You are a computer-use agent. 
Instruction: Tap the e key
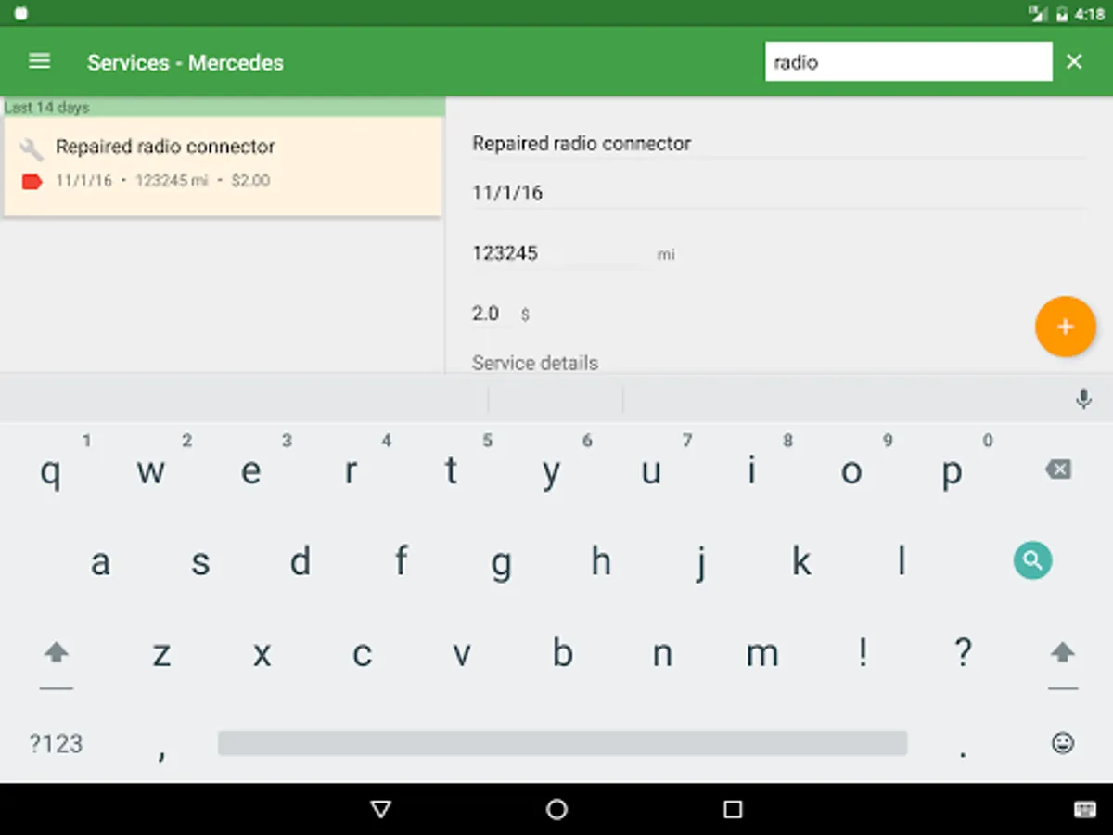(x=250, y=471)
